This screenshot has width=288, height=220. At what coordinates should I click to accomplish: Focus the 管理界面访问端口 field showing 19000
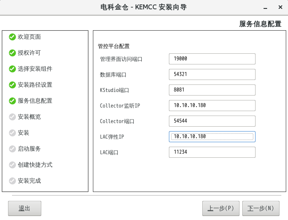point(212,59)
